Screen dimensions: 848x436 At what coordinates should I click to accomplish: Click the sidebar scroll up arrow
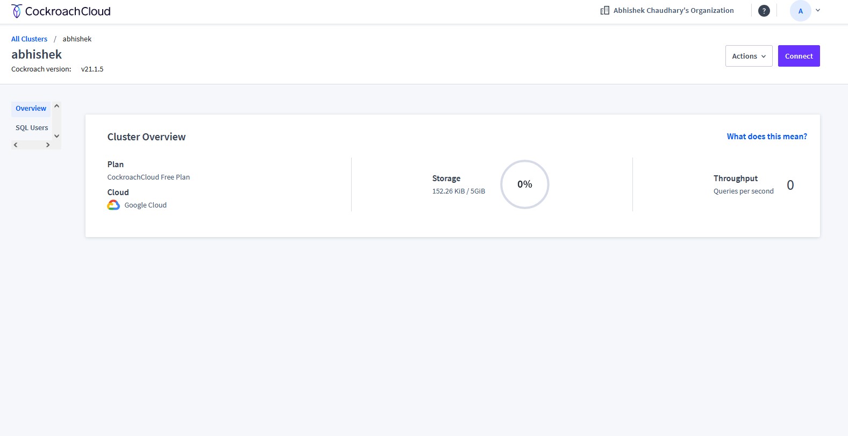pos(56,106)
